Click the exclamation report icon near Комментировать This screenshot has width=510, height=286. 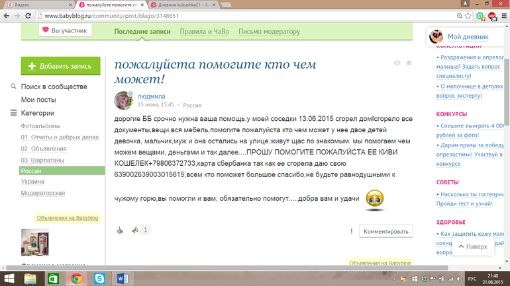coord(351,231)
